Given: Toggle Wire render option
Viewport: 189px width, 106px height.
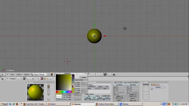Looking at the screenshot, I should [94, 98].
